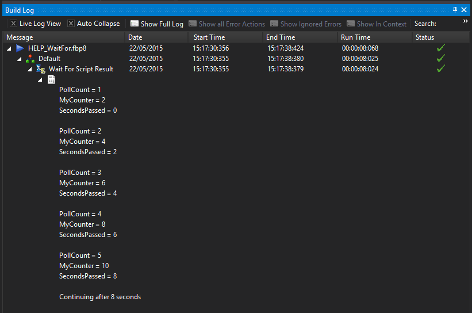This screenshot has height=313, width=472.
Task: Click the Build Log panel title
Action: [x=20, y=10]
